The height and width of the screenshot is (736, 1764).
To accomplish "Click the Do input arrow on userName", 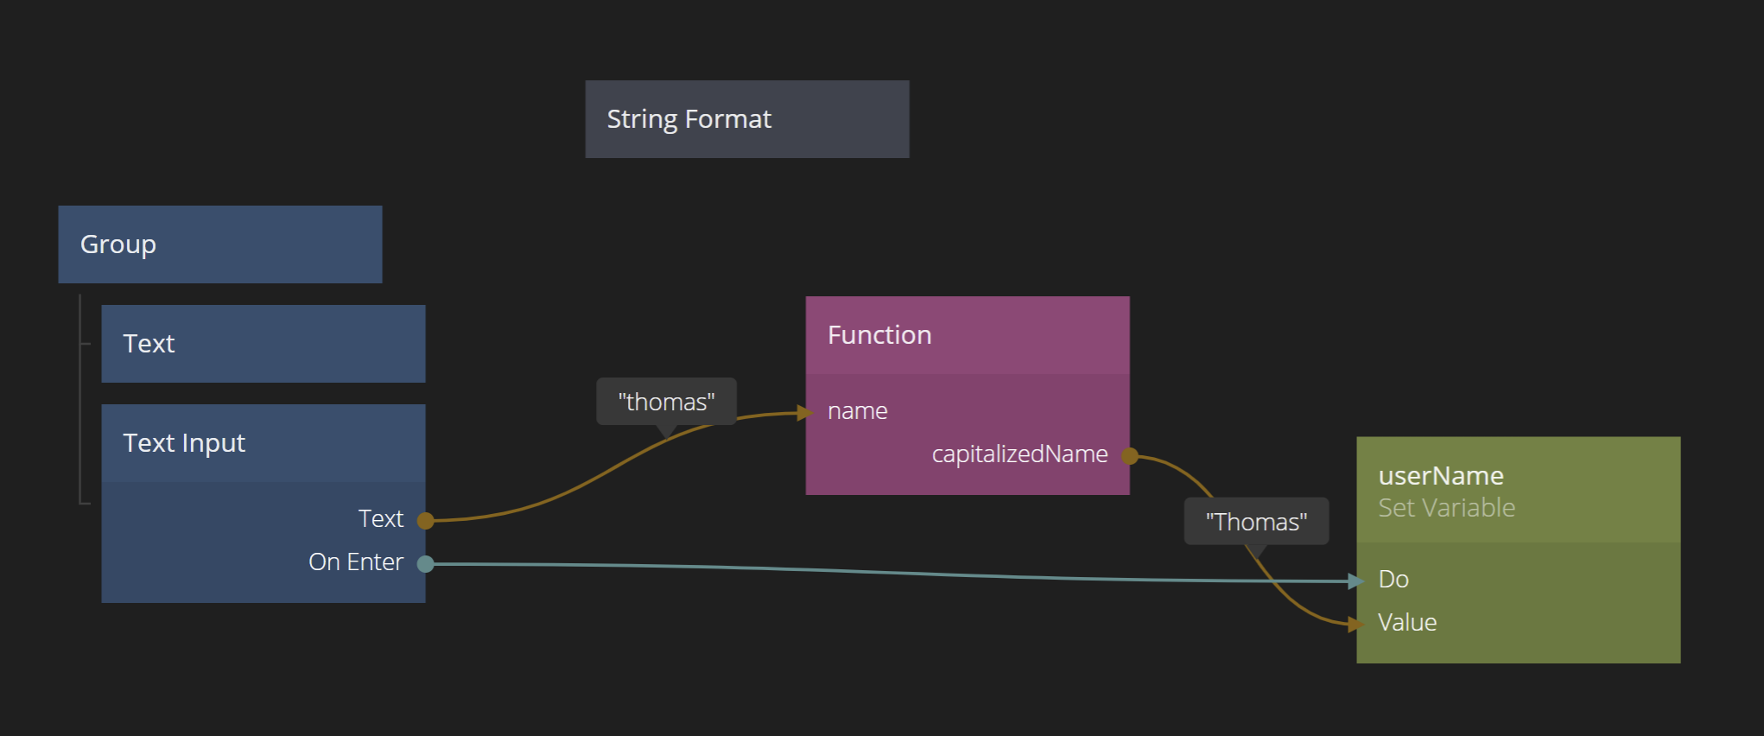I will coord(1355,581).
